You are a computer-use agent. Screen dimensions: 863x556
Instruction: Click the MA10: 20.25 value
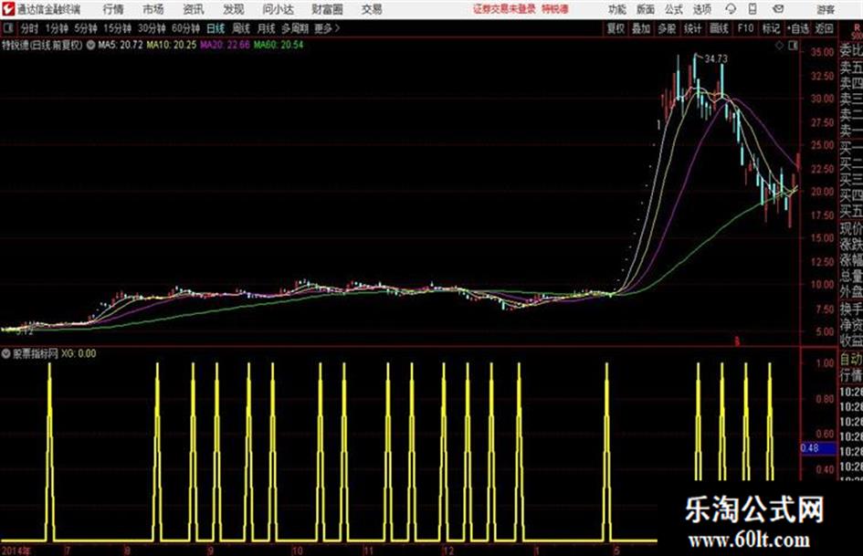click(171, 45)
